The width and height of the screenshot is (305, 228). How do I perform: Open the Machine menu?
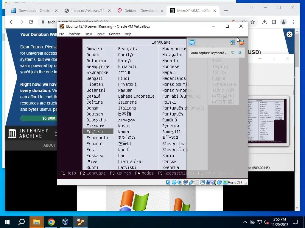(74, 34)
